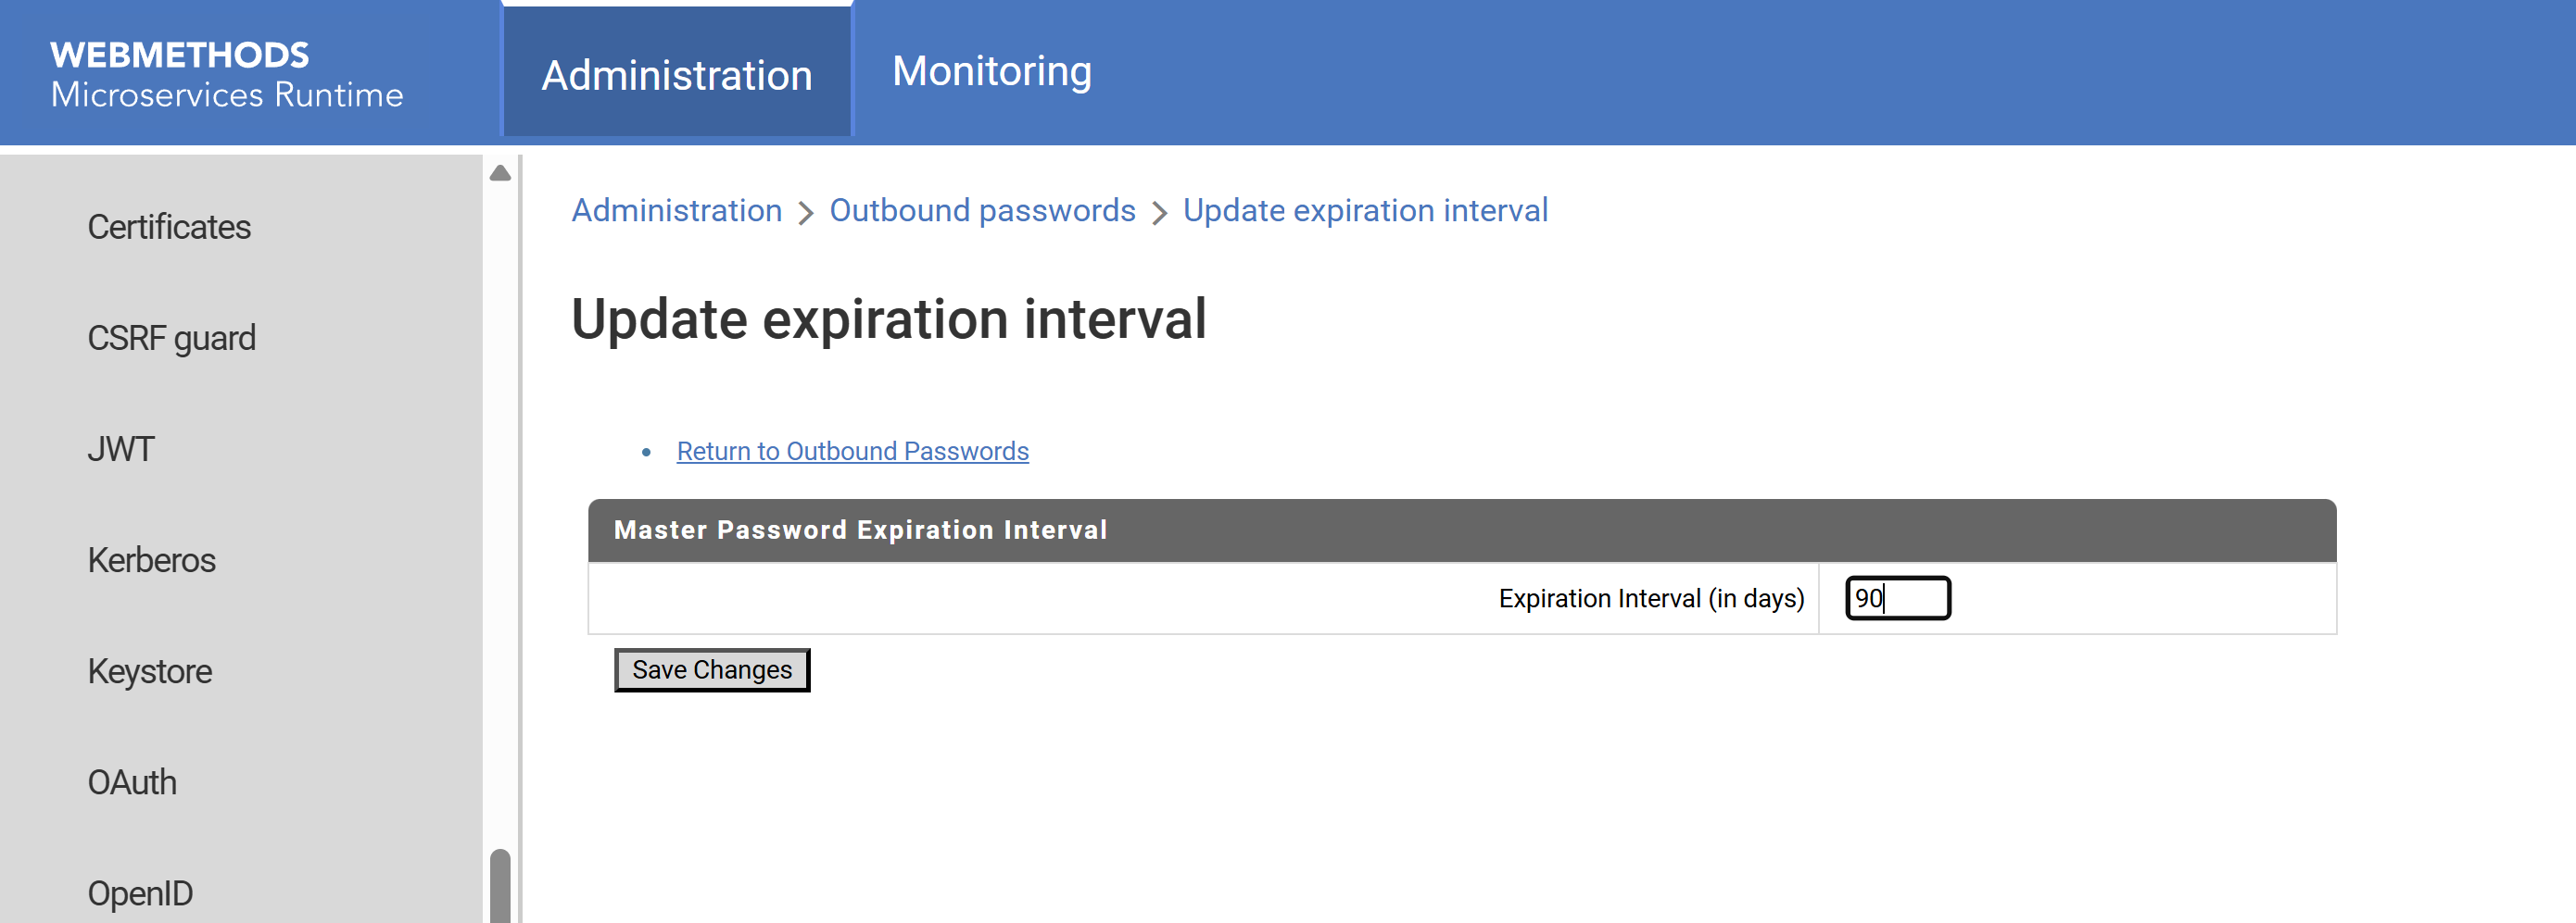The height and width of the screenshot is (923, 2576).
Task: Click Administration breadcrumb link
Action: (x=676, y=211)
